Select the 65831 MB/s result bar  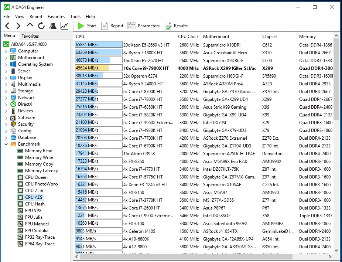99,45
